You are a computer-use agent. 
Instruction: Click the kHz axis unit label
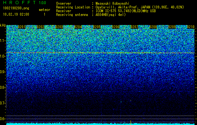3,25
